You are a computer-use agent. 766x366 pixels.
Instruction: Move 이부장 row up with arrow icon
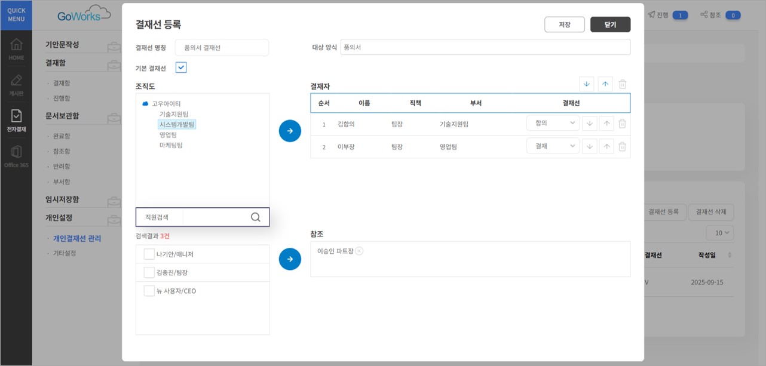point(606,146)
